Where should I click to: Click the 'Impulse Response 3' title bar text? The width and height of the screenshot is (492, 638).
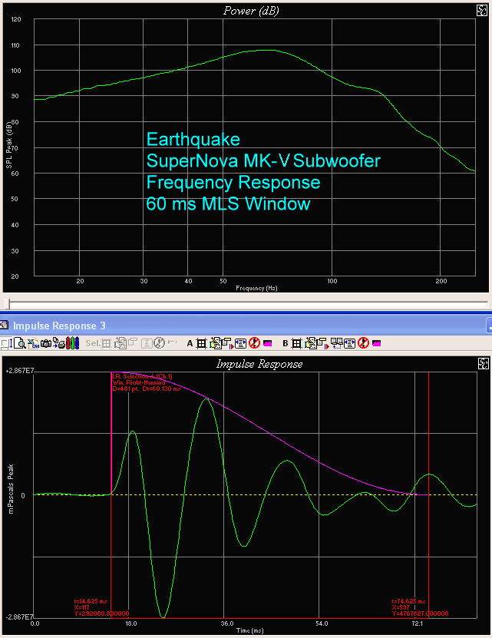(x=59, y=326)
